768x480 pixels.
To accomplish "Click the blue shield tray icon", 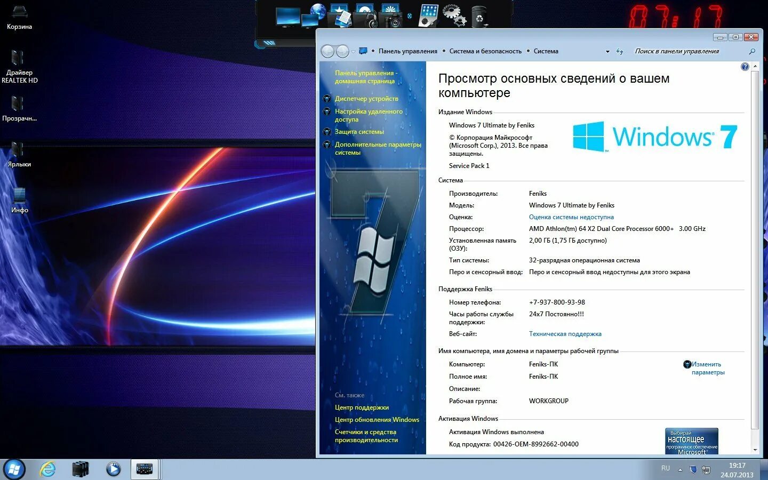I will coord(693,470).
